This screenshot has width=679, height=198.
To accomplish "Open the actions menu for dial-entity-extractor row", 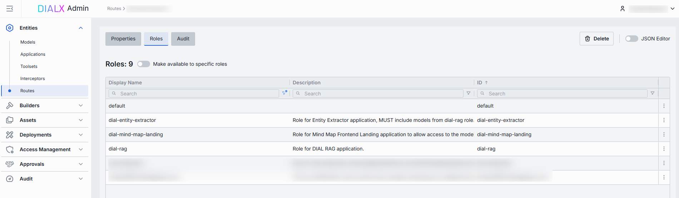I will [x=664, y=120].
